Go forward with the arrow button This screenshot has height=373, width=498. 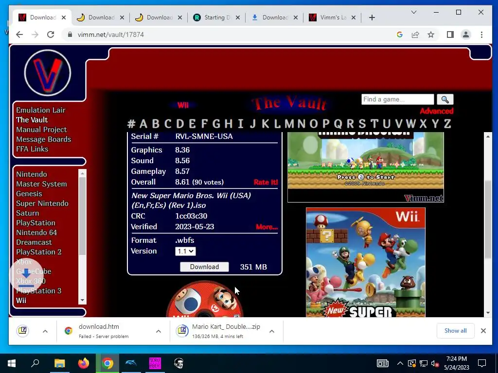[35, 34]
